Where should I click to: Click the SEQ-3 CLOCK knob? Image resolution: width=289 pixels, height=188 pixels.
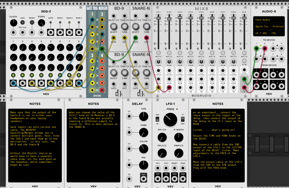click(x=13, y=23)
